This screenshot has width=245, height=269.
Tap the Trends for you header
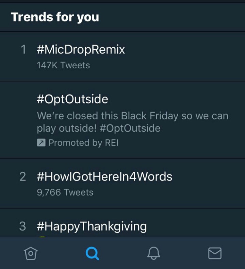click(x=55, y=17)
